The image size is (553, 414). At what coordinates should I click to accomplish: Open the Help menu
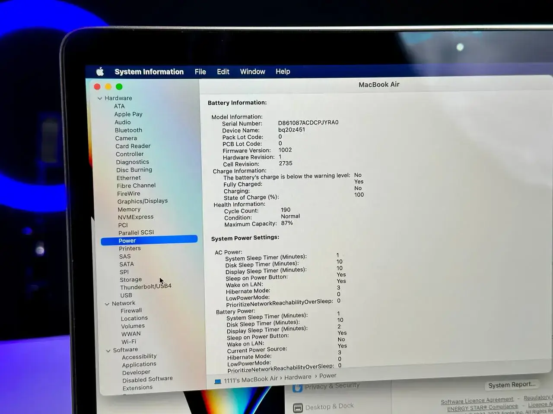tap(283, 72)
